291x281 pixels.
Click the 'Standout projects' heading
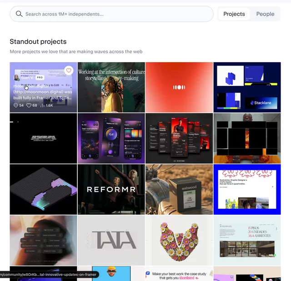click(x=38, y=41)
